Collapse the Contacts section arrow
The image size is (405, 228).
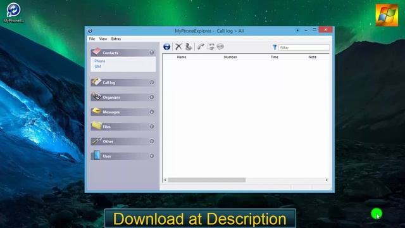(152, 53)
